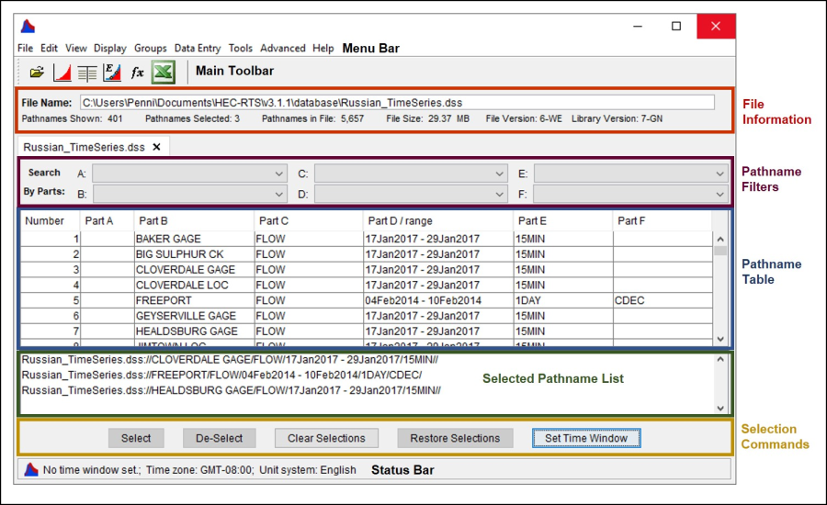827x505 pixels.
Task: Select CLOVERDALE LOC row
Action: [x=367, y=285]
